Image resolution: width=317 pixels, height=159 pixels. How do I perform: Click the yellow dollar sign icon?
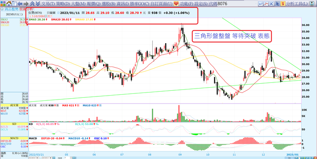(x=283, y=4)
